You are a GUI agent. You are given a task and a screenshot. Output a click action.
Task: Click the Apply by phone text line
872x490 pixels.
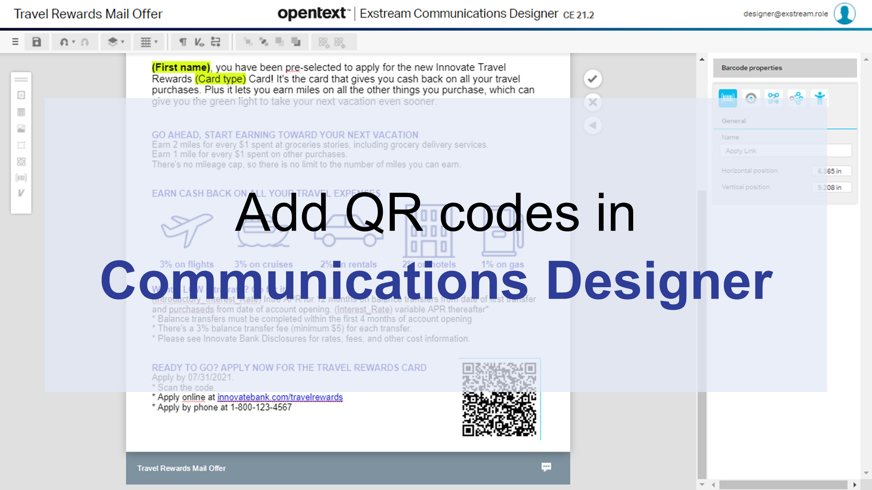click(x=222, y=407)
